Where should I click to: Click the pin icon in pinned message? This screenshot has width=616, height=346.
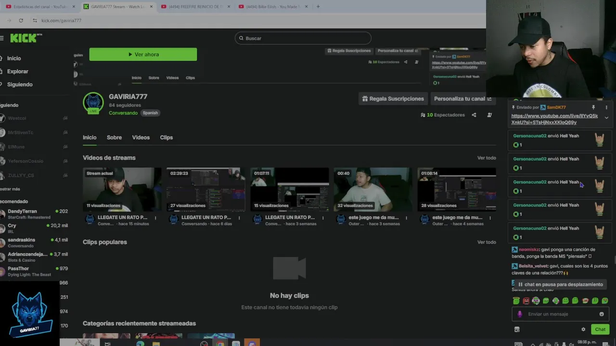point(593,107)
